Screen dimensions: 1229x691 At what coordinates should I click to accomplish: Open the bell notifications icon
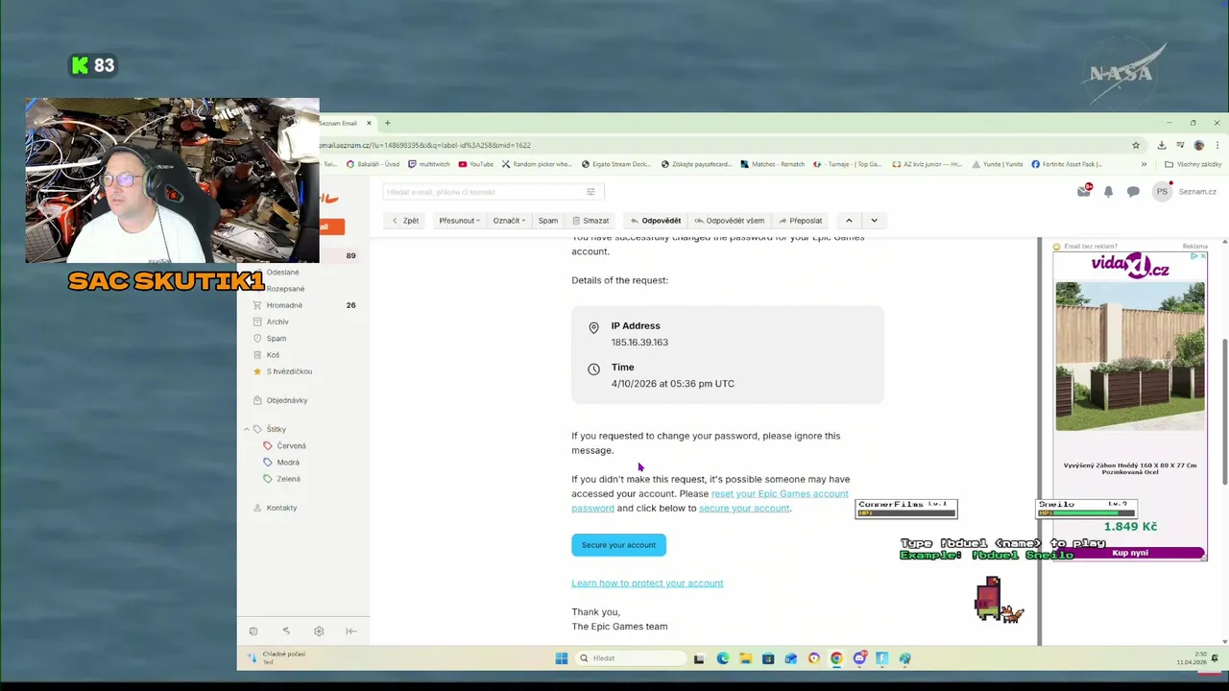click(x=1108, y=192)
